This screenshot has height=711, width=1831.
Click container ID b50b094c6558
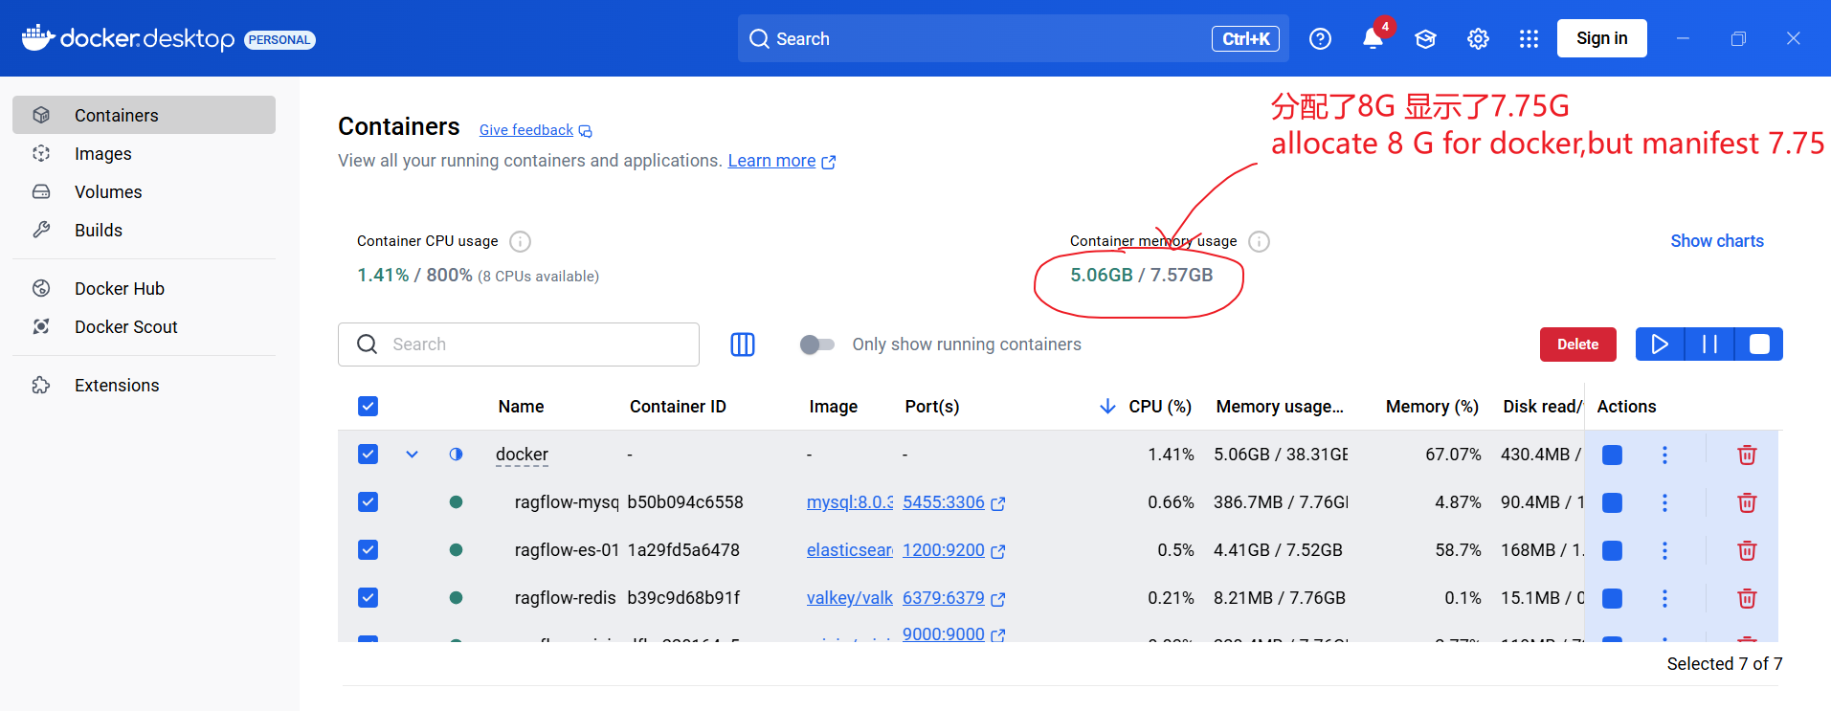click(x=685, y=502)
